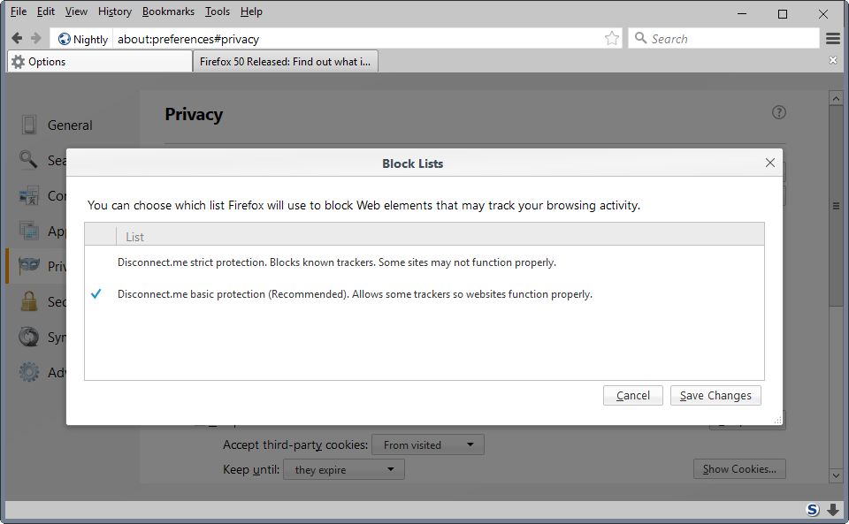This screenshot has width=849, height=524.
Task: Open the hamburger menu
Action: coord(833,38)
